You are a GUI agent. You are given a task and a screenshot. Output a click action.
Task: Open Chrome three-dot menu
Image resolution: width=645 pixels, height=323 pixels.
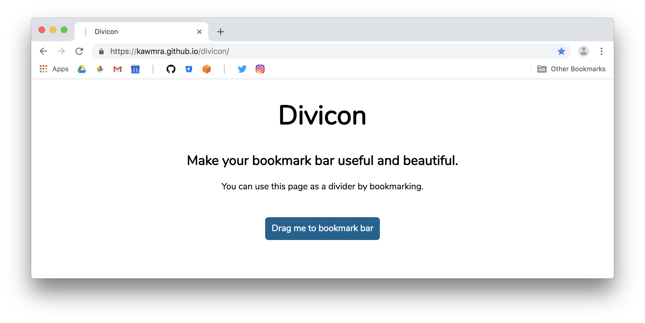coord(602,51)
